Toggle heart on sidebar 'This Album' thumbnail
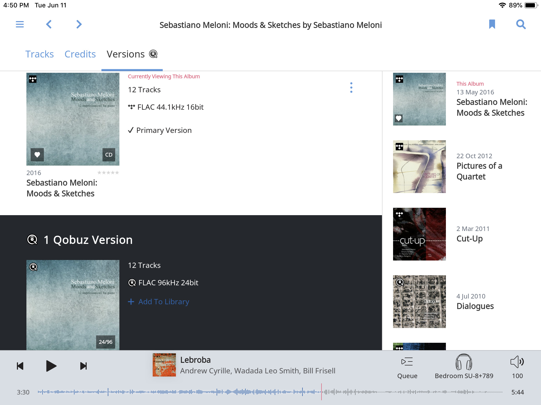Screen dimensions: 541x405 coord(399,118)
